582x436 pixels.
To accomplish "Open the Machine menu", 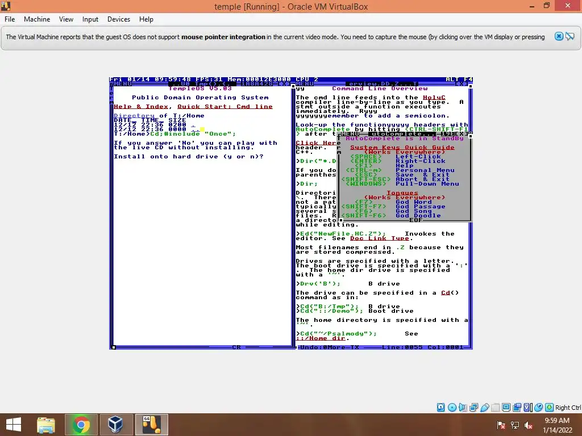I will coord(37,19).
